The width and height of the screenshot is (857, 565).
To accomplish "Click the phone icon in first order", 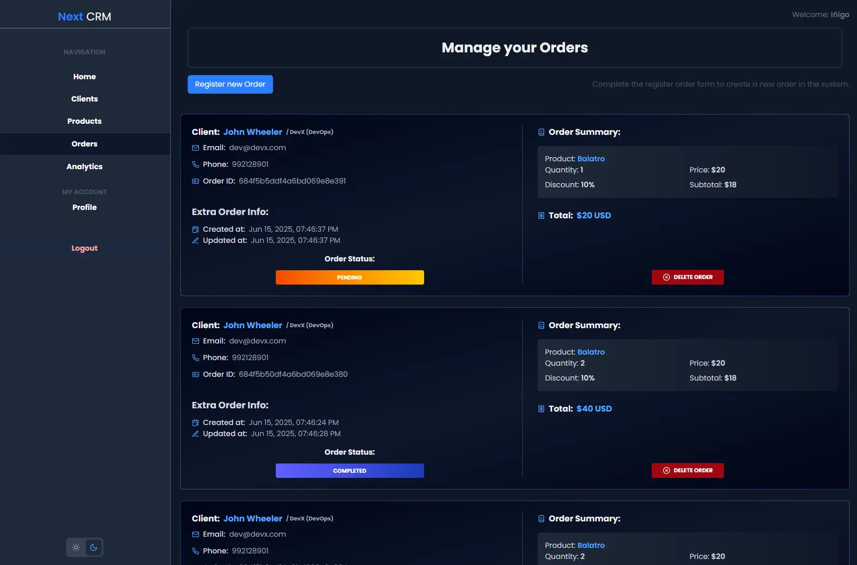I will tap(196, 165).
